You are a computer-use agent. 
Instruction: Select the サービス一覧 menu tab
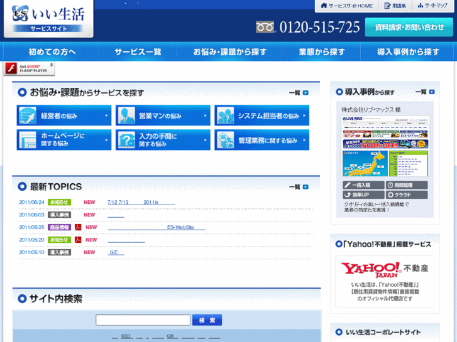pyautogui.click(x=138, y=52)
